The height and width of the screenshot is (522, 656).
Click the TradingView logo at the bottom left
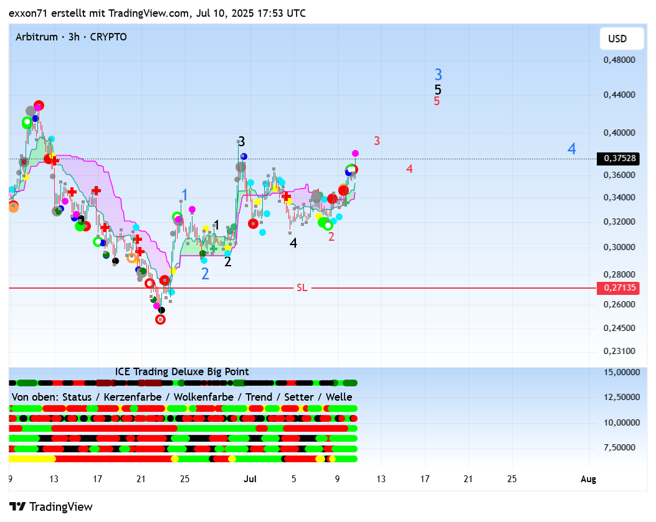(x=51, y=506)
